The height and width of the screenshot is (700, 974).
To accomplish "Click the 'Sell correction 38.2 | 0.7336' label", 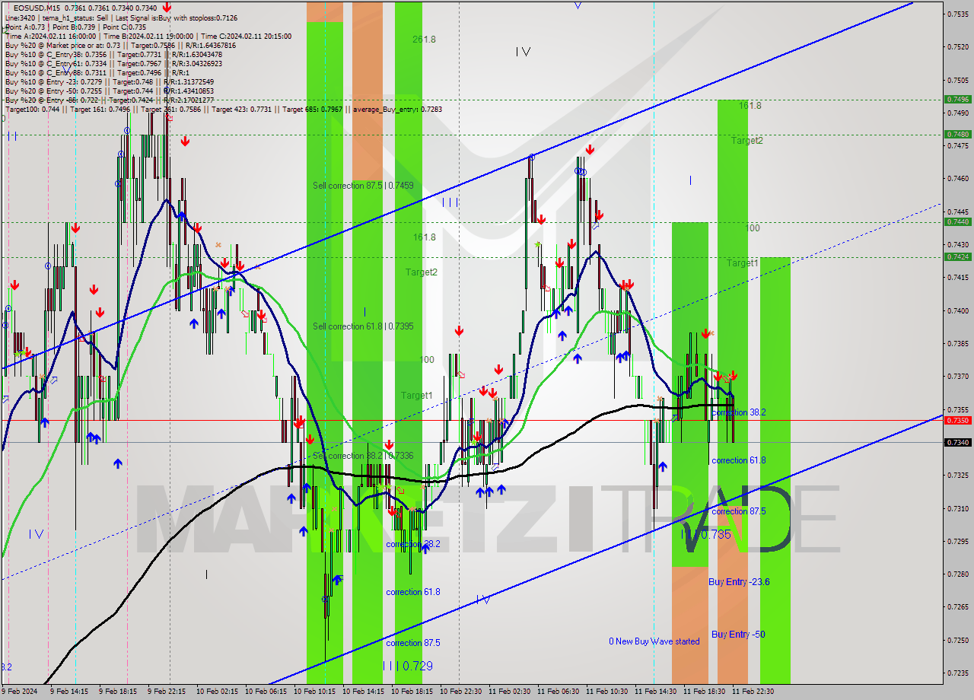I will (x=363, y=456).
